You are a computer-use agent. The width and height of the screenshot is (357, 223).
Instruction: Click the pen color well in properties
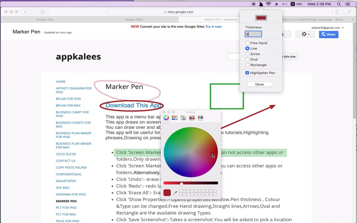coord(261,18)
